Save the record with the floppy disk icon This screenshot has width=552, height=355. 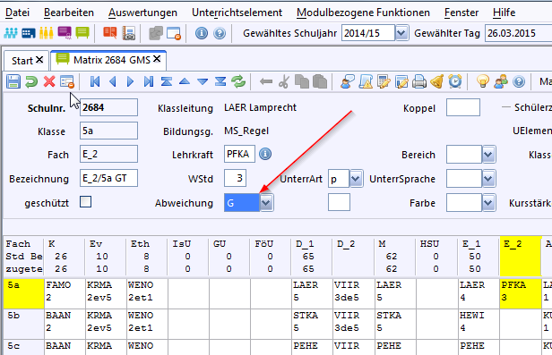13,81
